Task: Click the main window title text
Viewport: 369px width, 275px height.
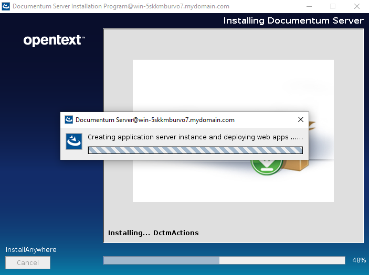Action: click(x=121, y=6)
